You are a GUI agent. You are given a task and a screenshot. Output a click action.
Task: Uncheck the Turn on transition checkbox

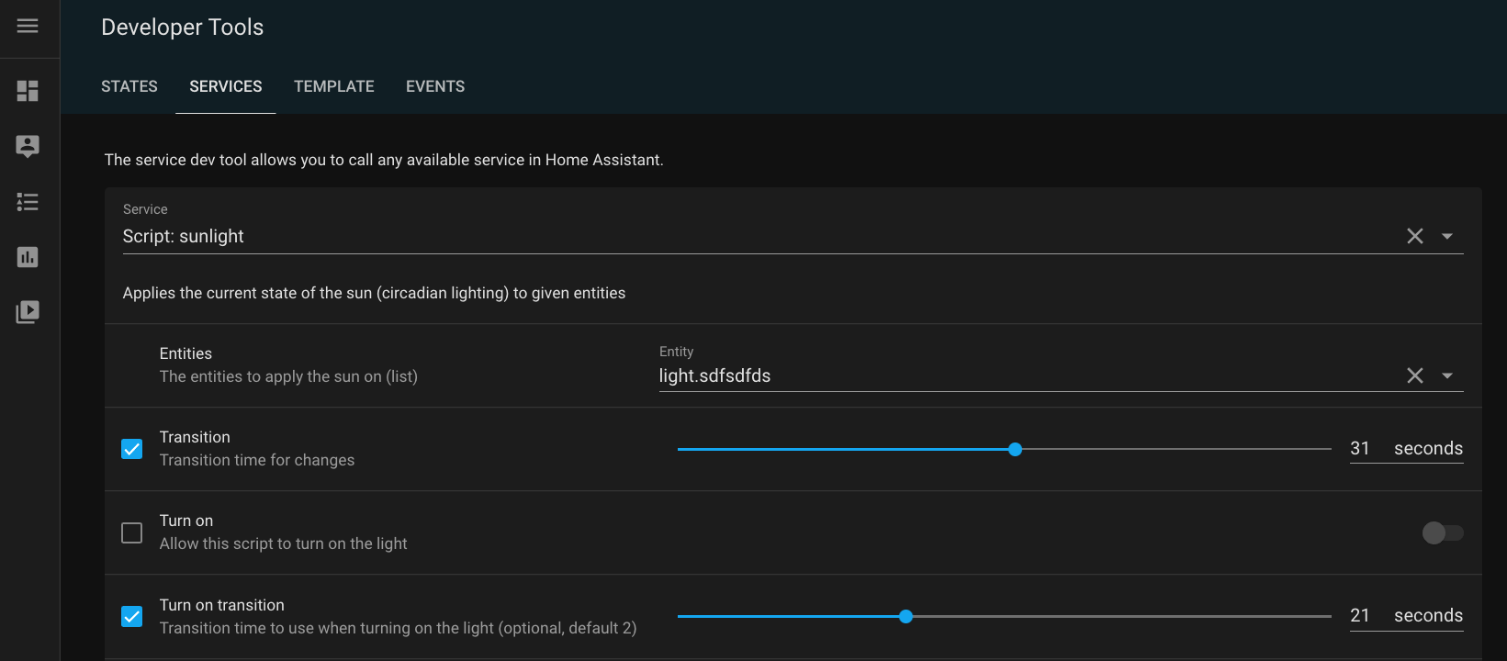point(131,616)
